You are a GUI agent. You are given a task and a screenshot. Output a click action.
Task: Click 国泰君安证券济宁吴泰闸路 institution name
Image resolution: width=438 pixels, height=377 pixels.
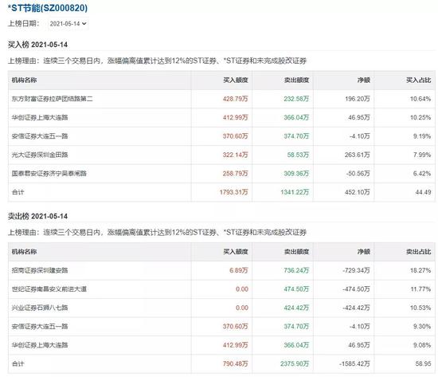[49, 174]
